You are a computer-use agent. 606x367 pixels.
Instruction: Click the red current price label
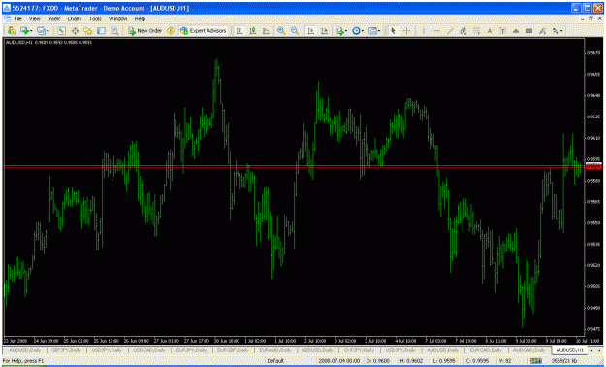593,166
